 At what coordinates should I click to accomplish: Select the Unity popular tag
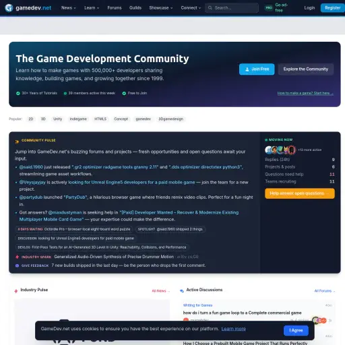pos(57,119)
